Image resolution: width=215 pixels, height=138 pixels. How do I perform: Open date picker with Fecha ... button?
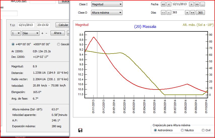click(x=202, y=4)
